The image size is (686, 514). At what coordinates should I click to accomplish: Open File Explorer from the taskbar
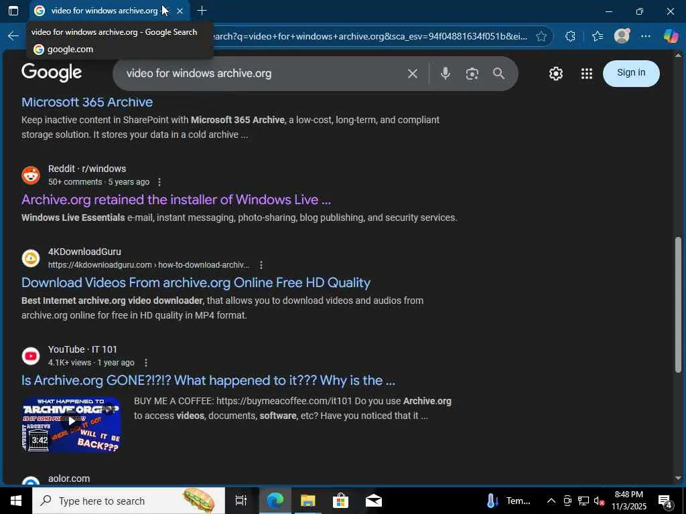(308, 501)
